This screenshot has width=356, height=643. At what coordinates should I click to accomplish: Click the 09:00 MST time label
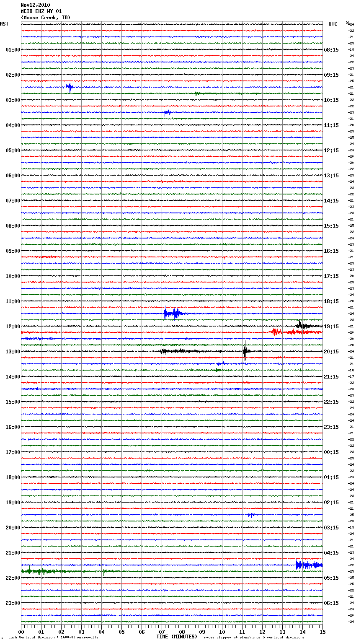click(x=13, y=251)
